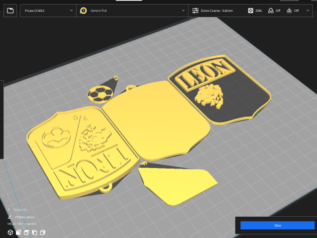Image resolution: width=317 pixels, height=238 pixels.
Task: Select the top view cube icon
Action: [26, 233]
